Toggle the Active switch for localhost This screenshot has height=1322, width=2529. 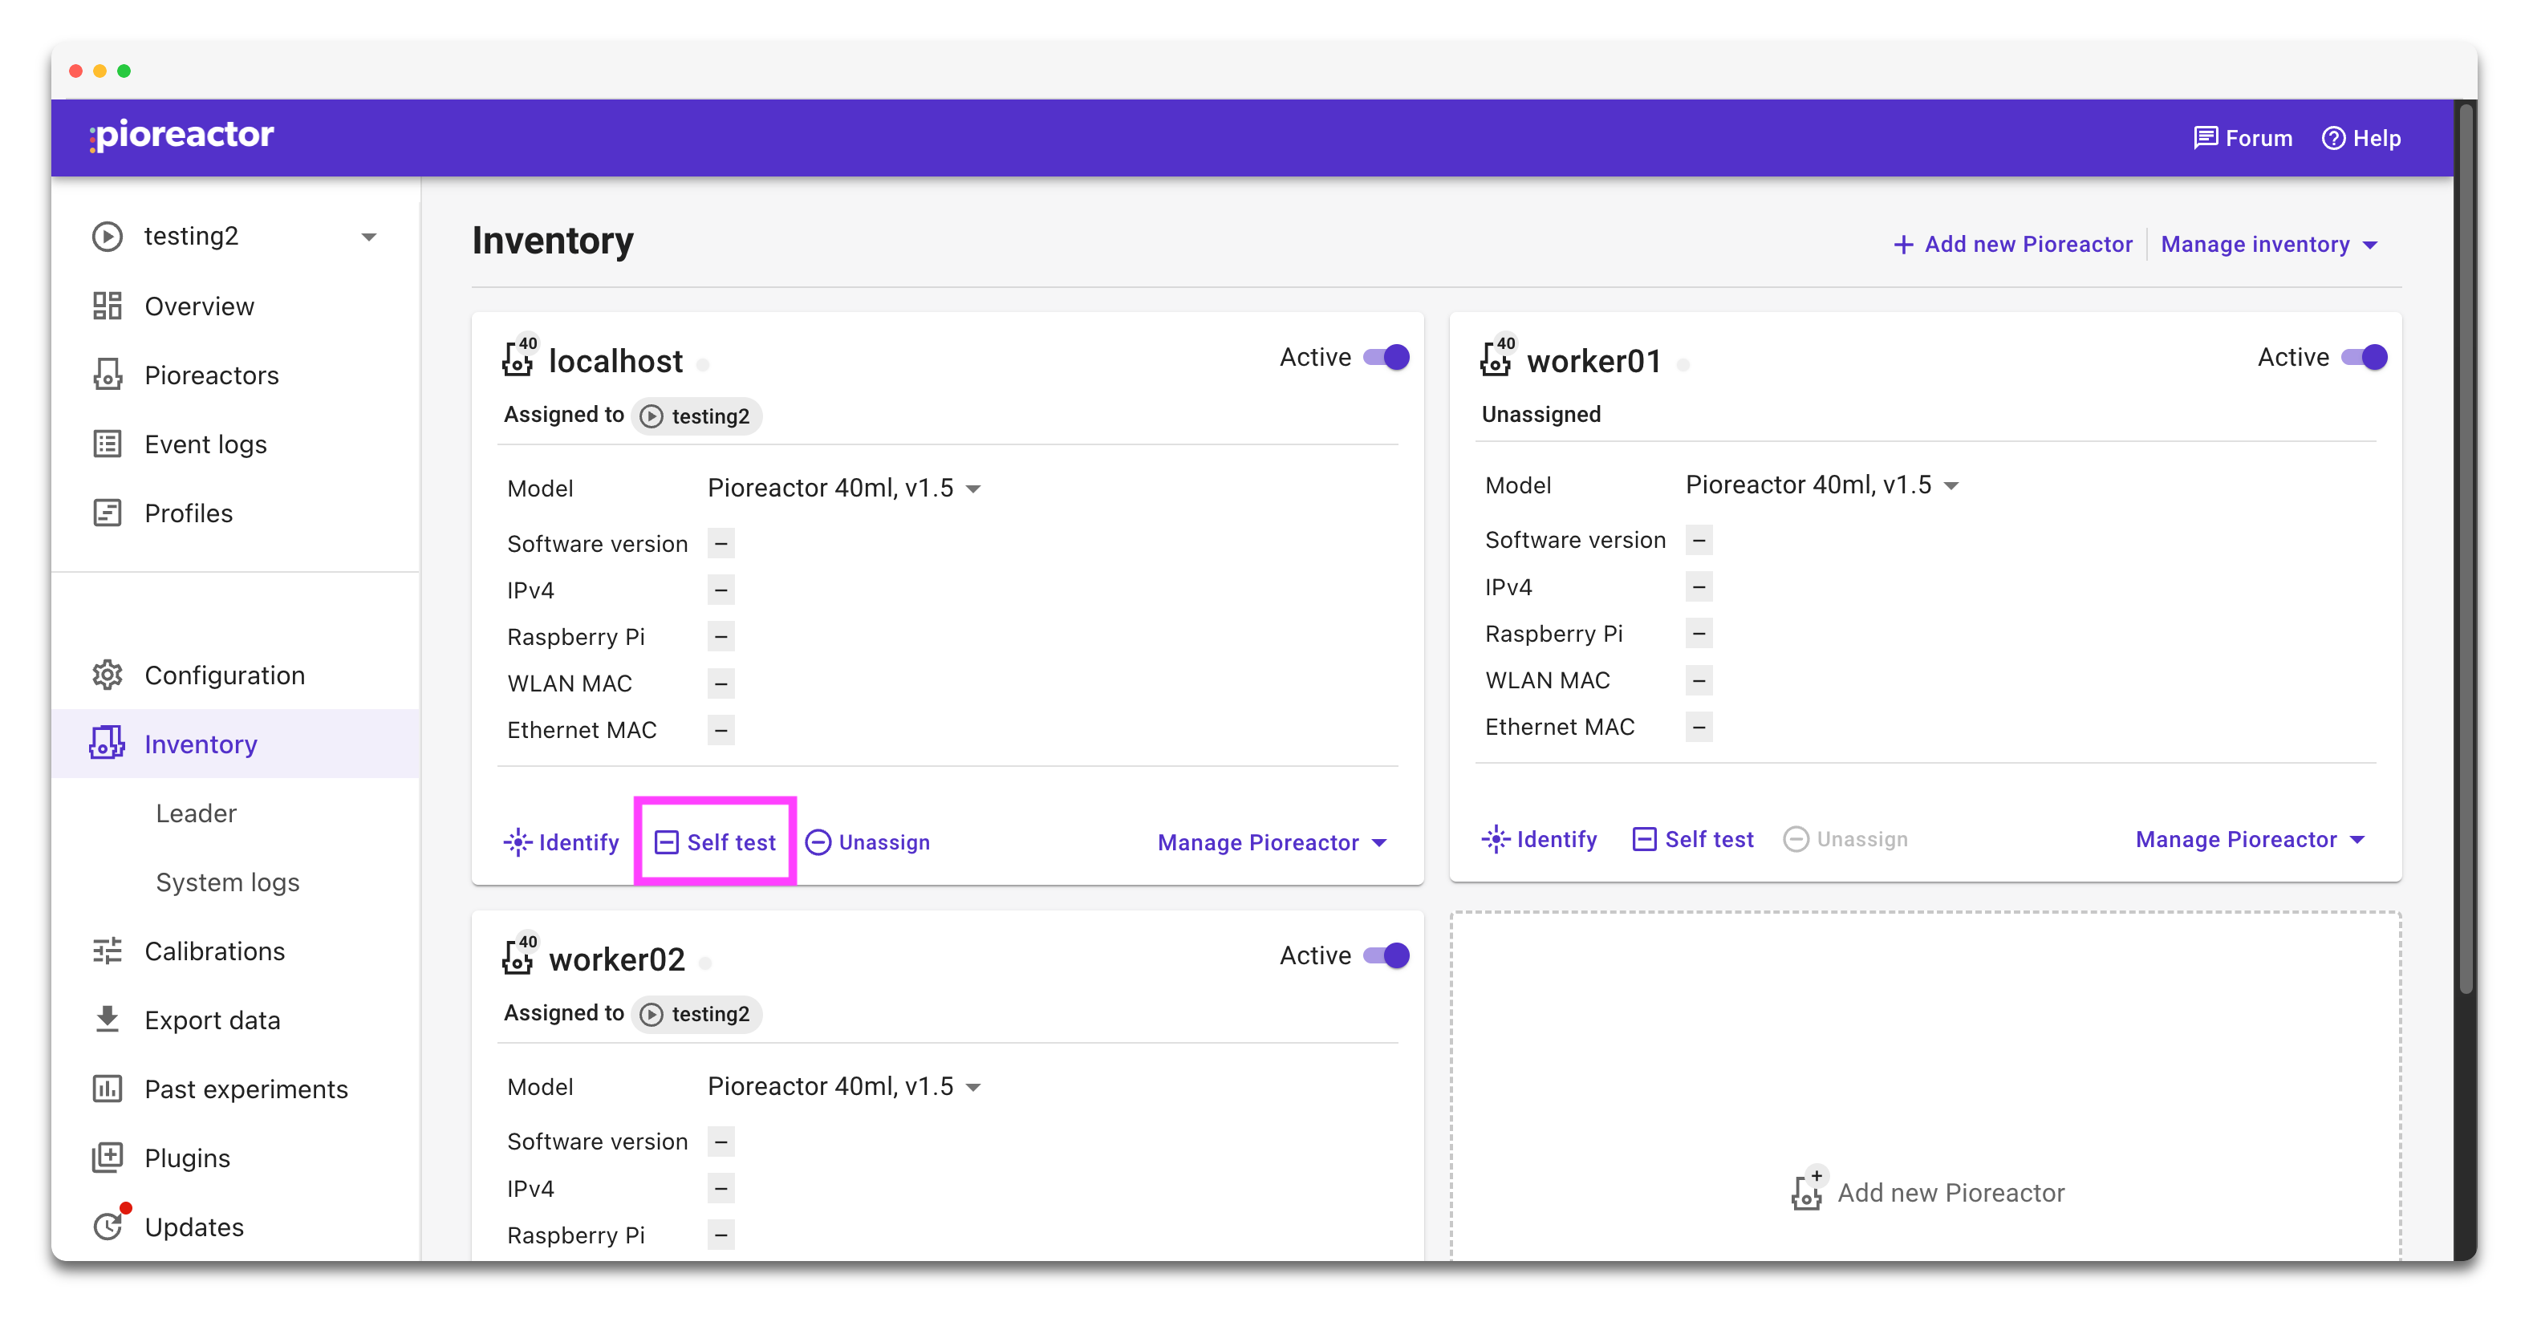(1386, 357)
